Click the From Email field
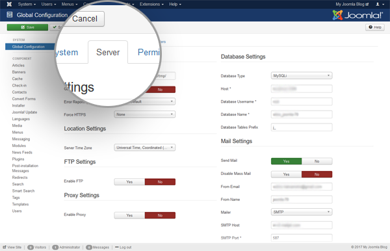This screenshot has width=390, height=251. click(x=302, y=187)
